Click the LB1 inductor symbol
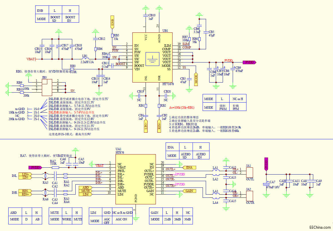The width and height of the screenshot is (333, 231). coord(85,58)
